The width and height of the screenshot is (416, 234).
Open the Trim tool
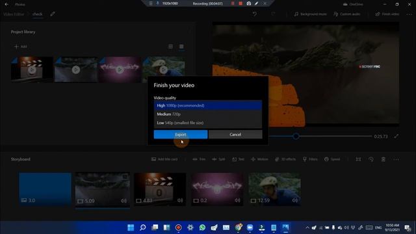pyautogui.click(x=199, y=159)
